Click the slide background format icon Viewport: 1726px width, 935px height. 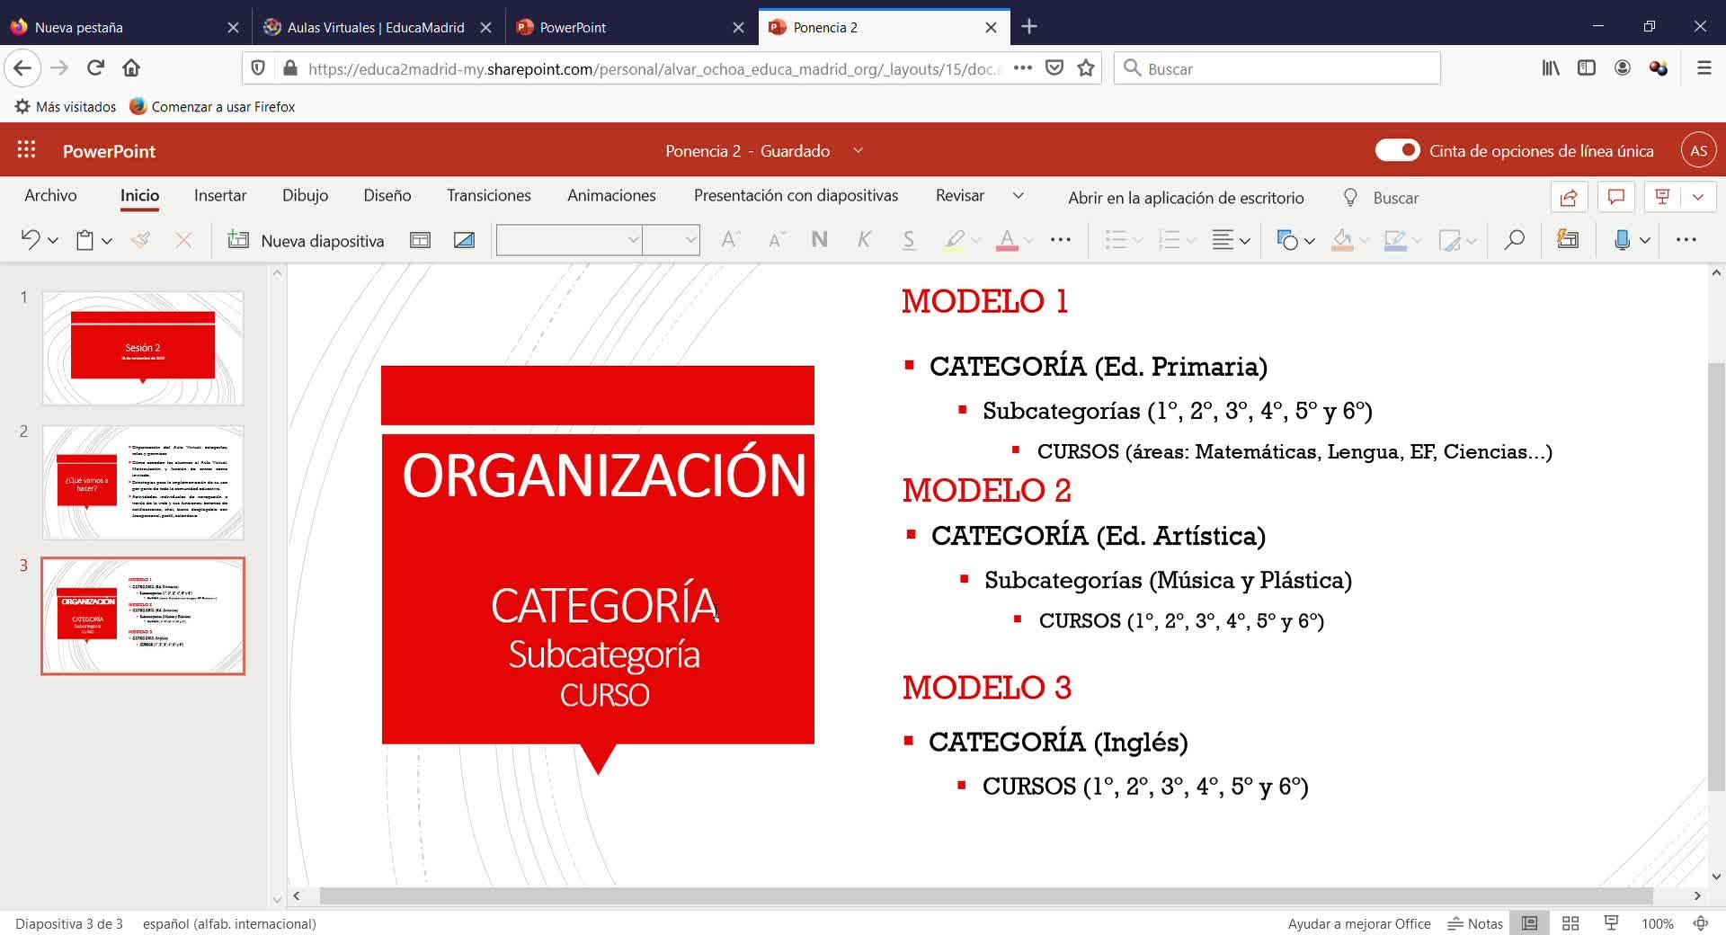click(464, 240)
